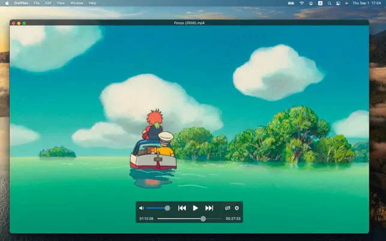Open Spotlight search in the menu bar
Screen dimensions: 386x241
click(330, 3)
